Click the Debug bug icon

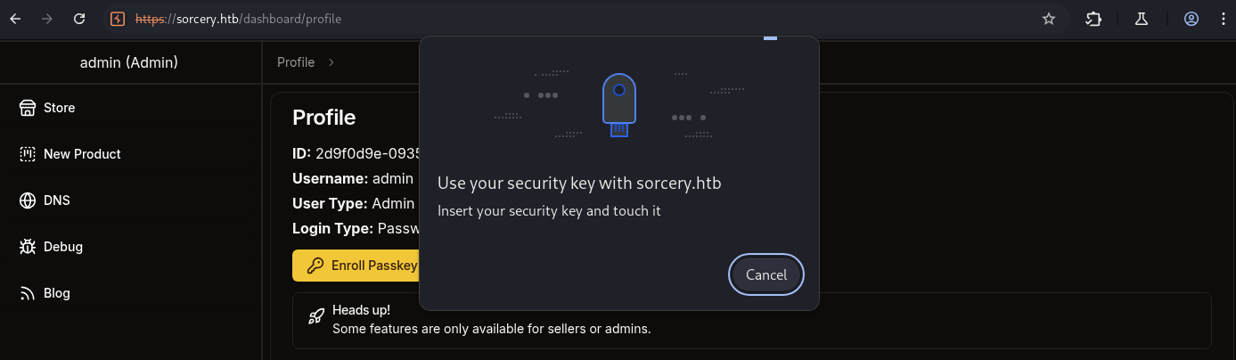pyautogui.click(x=28, y=247)
